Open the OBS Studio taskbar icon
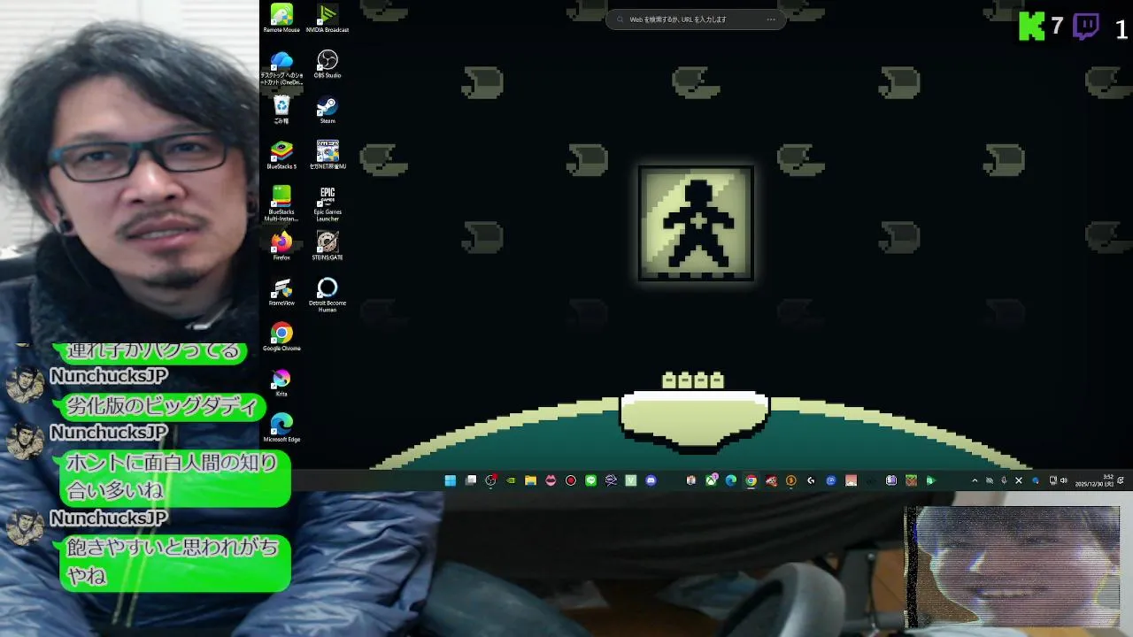Image resolution: width=1133 pixels, height=637 pixels. coord(491,480)
